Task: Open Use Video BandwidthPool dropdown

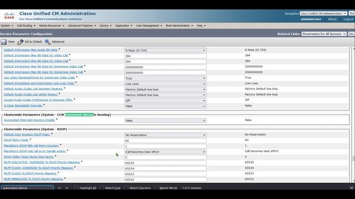Action: pos(165,78)
